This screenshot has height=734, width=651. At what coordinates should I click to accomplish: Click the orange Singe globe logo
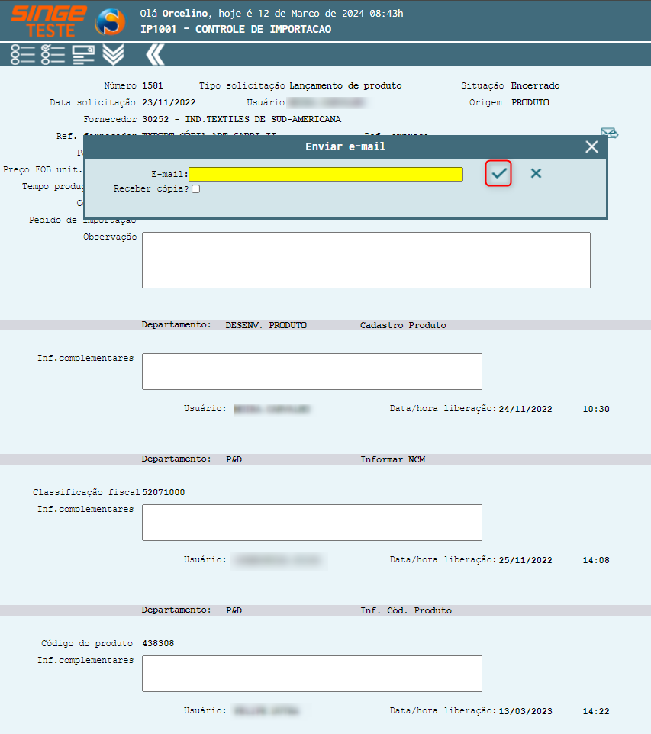tap(110, 21)
